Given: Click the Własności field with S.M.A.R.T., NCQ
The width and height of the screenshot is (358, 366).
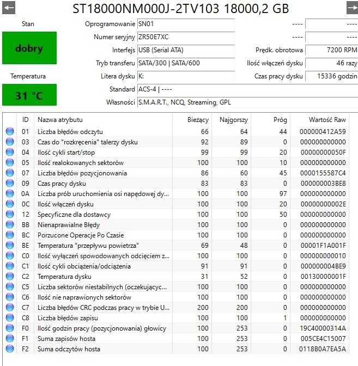Looking at the screenshot, I should [x=247, y=102].
